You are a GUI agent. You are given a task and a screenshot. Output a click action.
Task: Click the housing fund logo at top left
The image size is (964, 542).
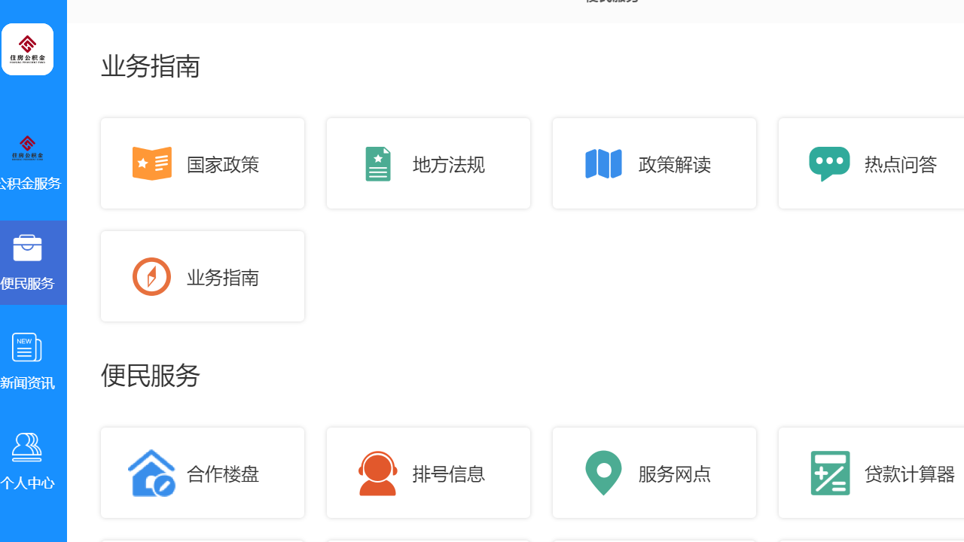[27, 49]
